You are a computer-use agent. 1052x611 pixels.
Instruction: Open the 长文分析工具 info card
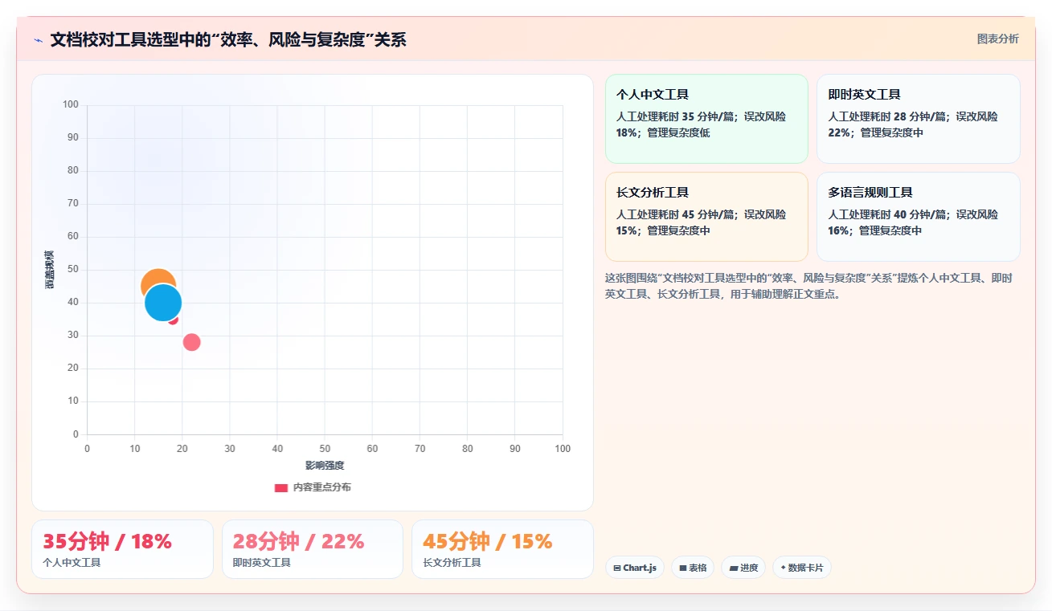click(x=706, y=217)
